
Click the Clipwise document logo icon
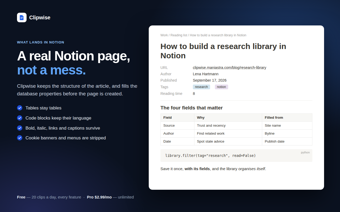[22, 17]
